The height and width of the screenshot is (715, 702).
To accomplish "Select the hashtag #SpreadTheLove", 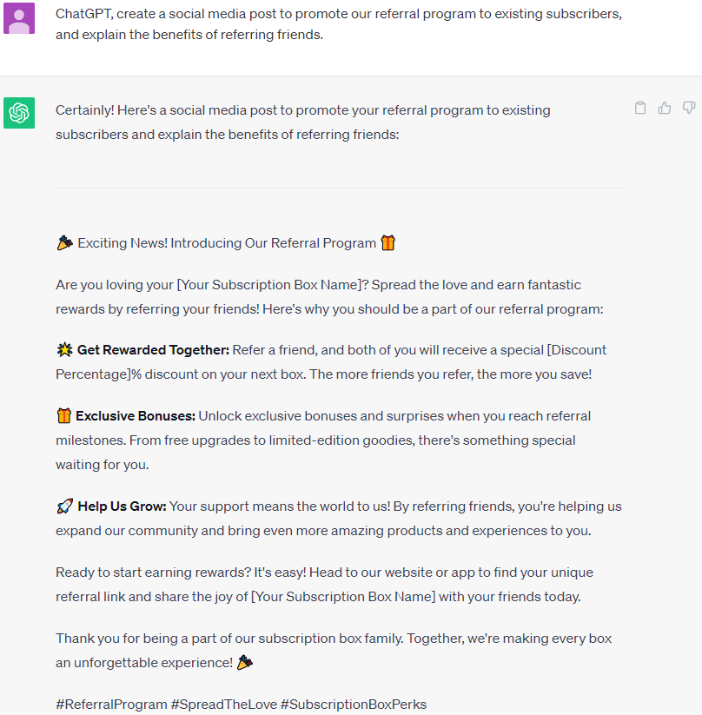I will pos(222,704).
